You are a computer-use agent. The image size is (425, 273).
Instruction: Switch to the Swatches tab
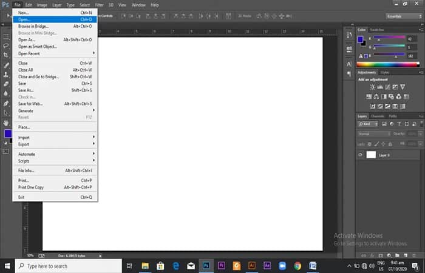(x=377, y=30)
